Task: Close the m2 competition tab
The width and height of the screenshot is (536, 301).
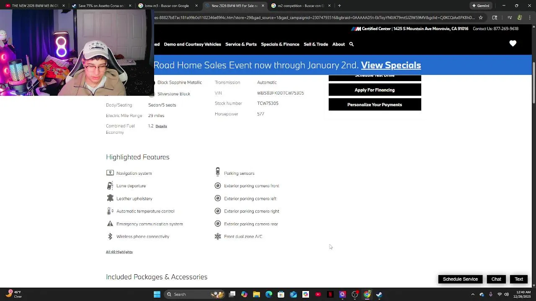Action: tap(329, 5)
